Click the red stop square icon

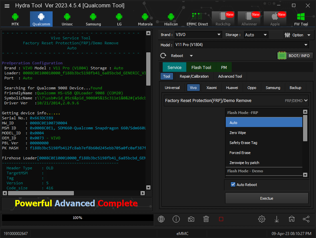(221, 219)
